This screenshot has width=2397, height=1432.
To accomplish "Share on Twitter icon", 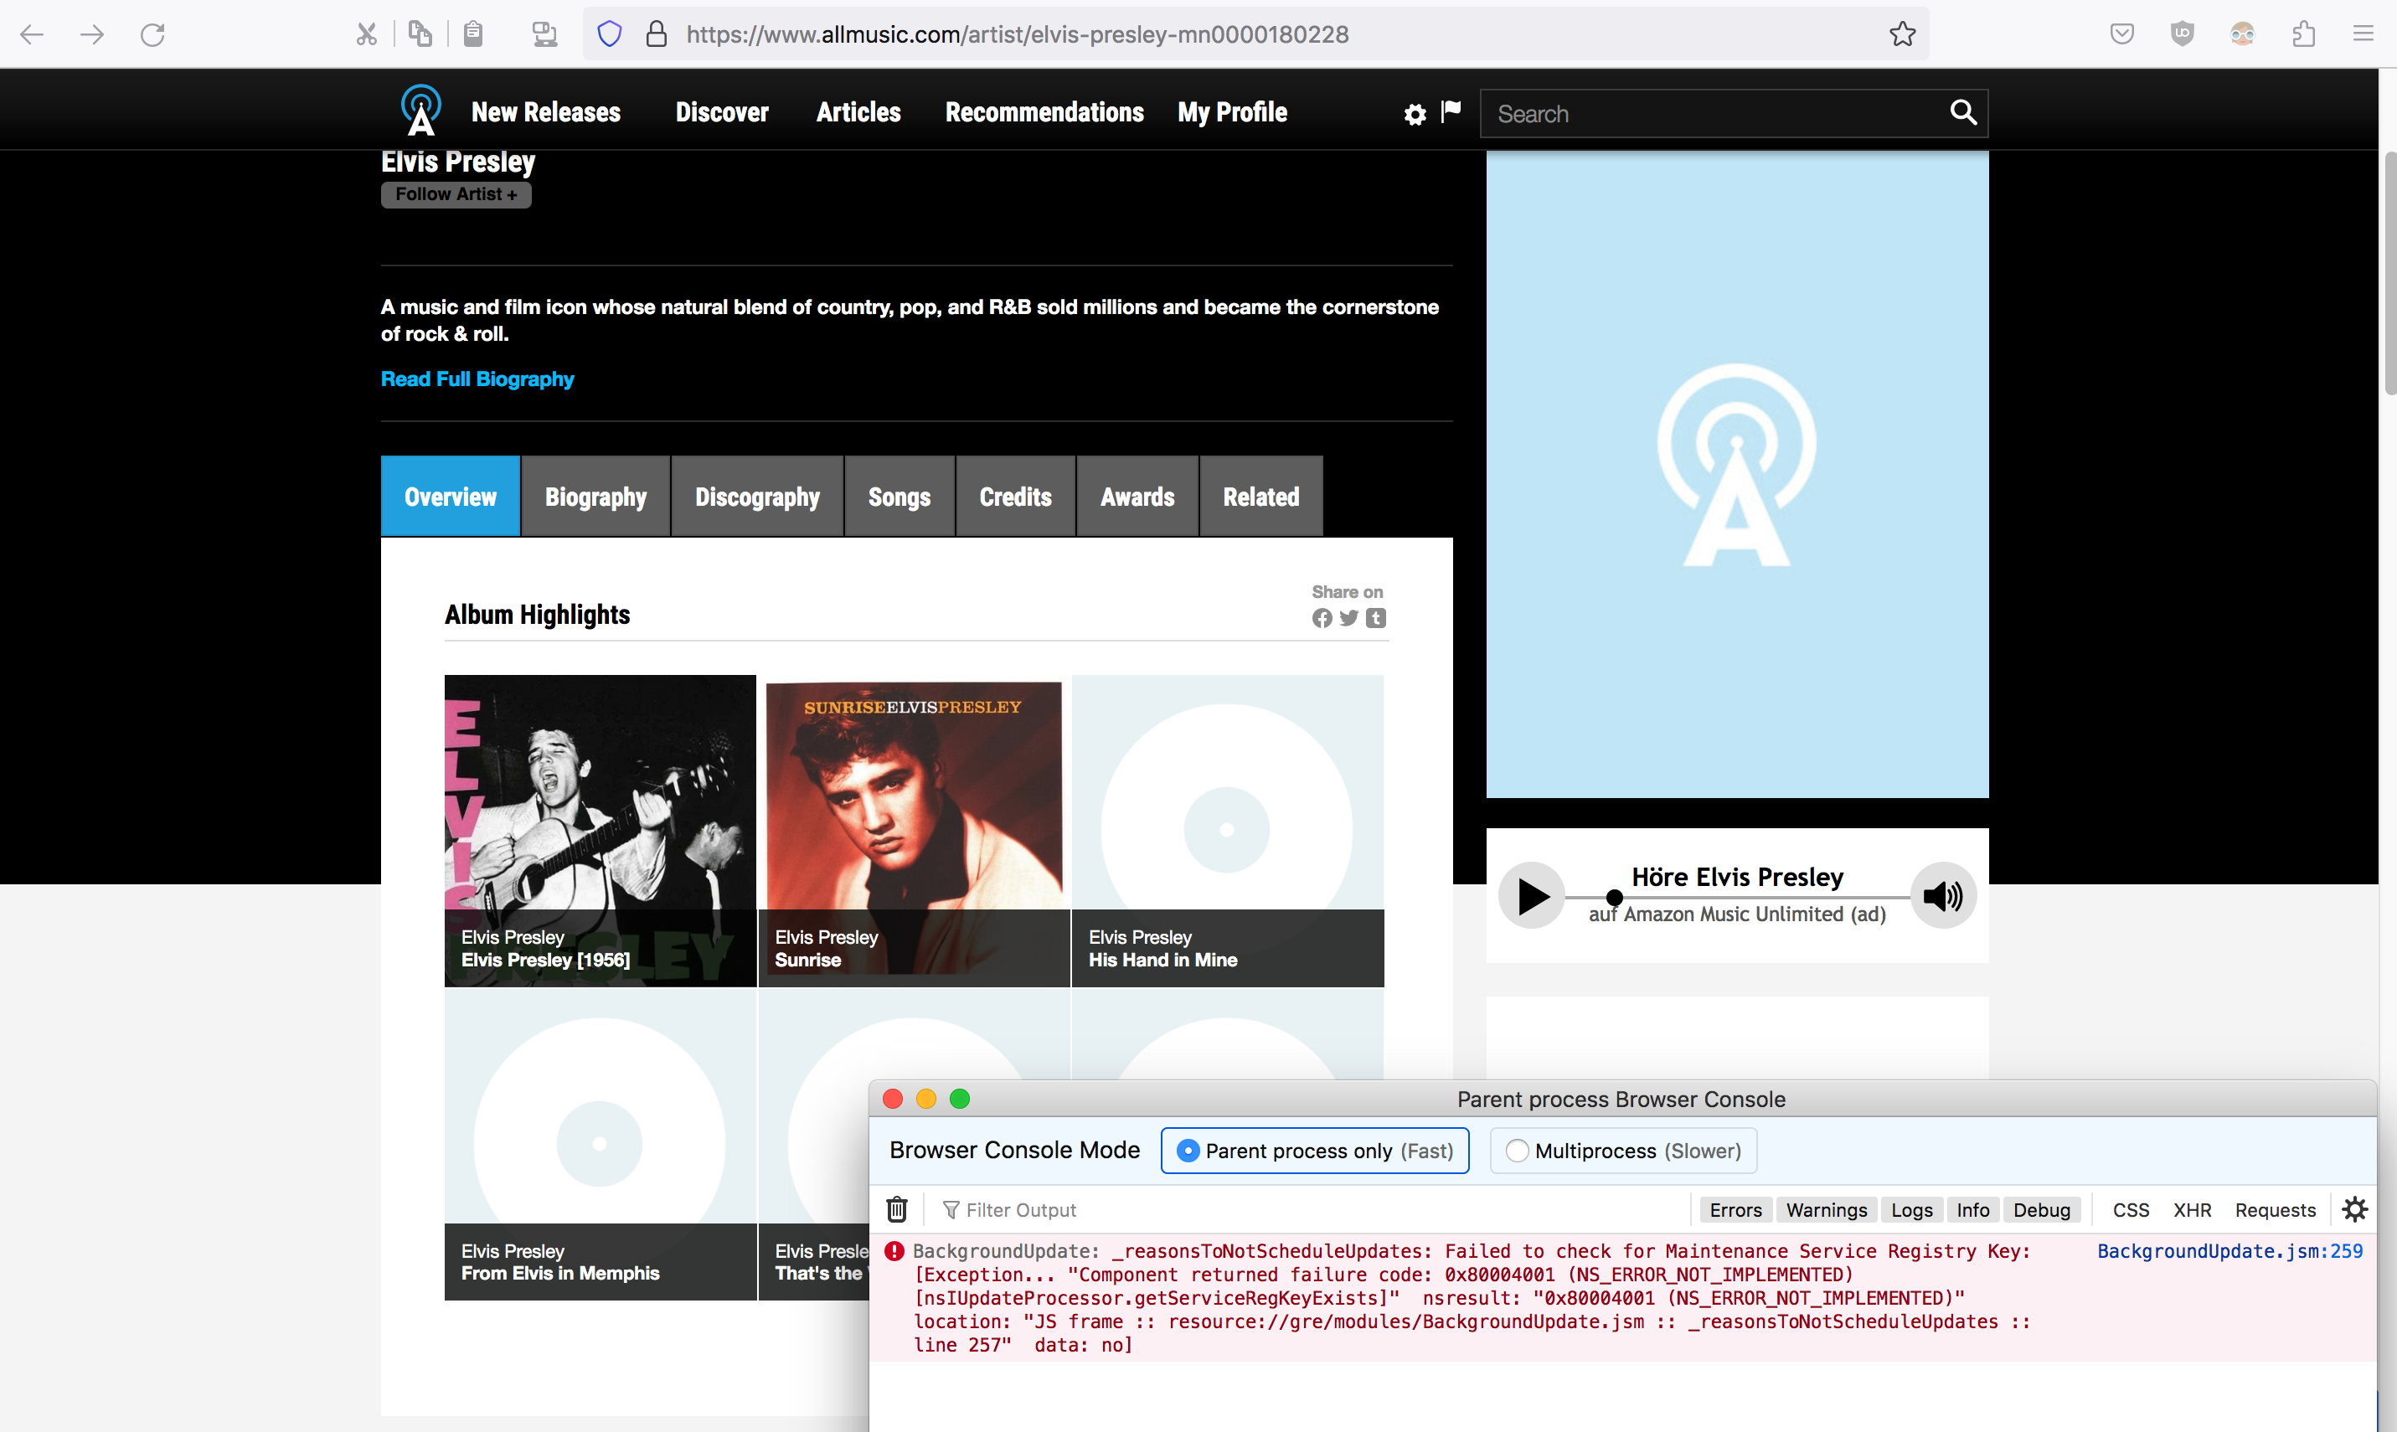I will 1348,619.
